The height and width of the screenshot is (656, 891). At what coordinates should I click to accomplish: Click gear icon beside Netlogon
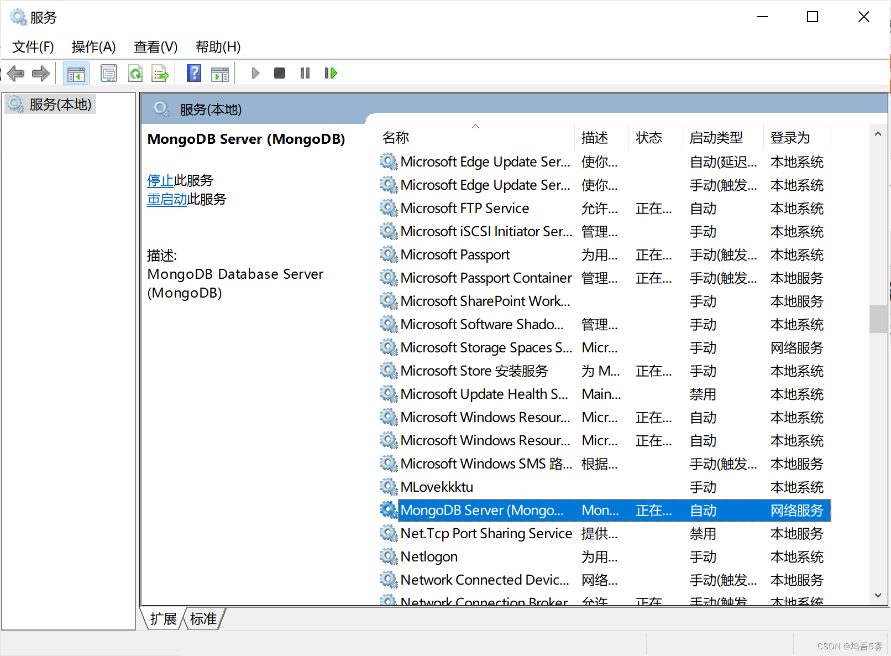click(389, 557)
